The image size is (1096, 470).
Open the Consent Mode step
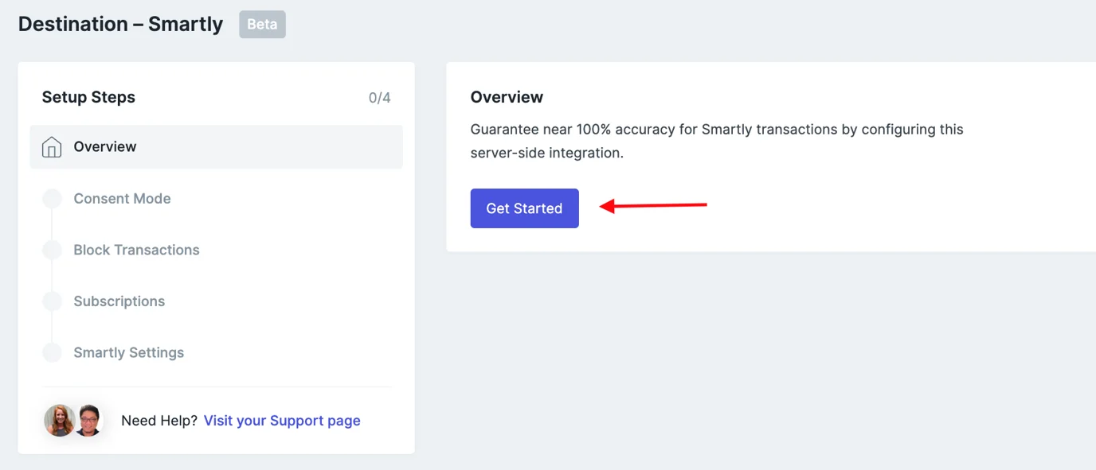click(122, 198)
